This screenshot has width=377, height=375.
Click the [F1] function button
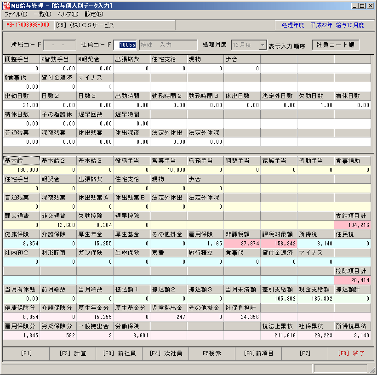26,353
